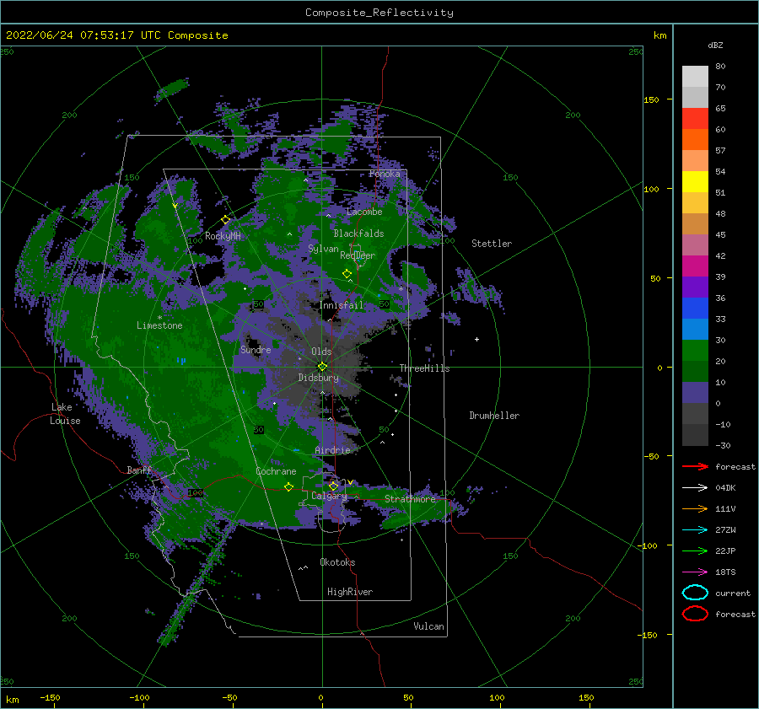Click the light blue swatch above 30 dBZ

[x=695, y=330]
